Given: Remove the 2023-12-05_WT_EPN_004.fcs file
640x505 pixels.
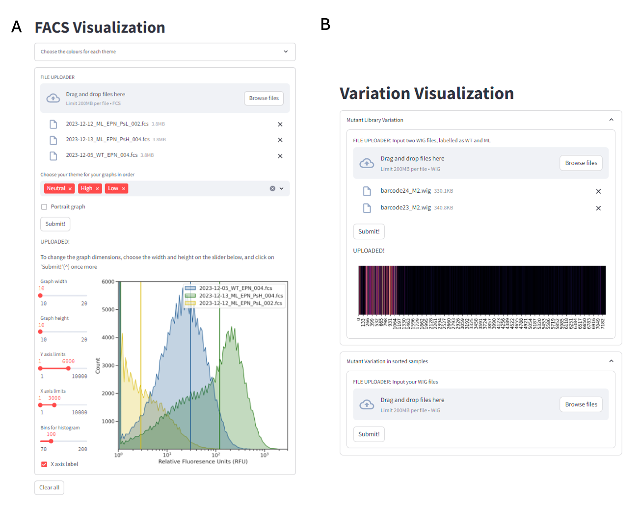Looking at the screenshot, I should [280, 156].
